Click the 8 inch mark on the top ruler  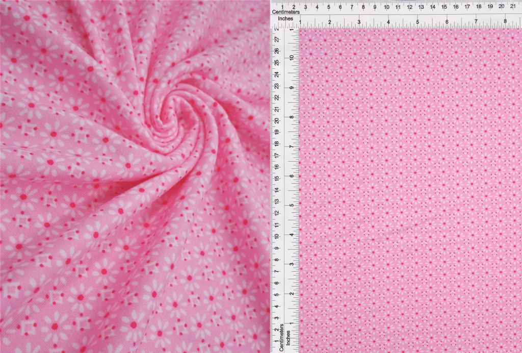click(505, 22)
